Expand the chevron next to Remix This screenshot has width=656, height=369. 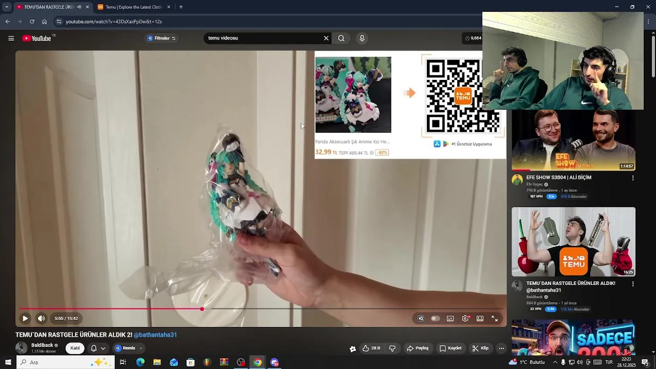tap(141, 348)
